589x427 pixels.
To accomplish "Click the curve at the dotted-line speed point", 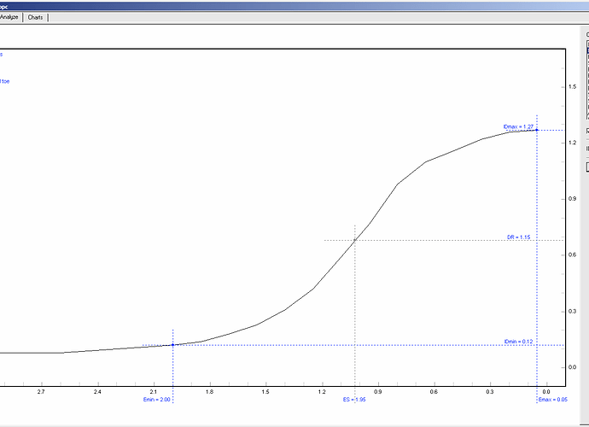I will coord(355,240).
